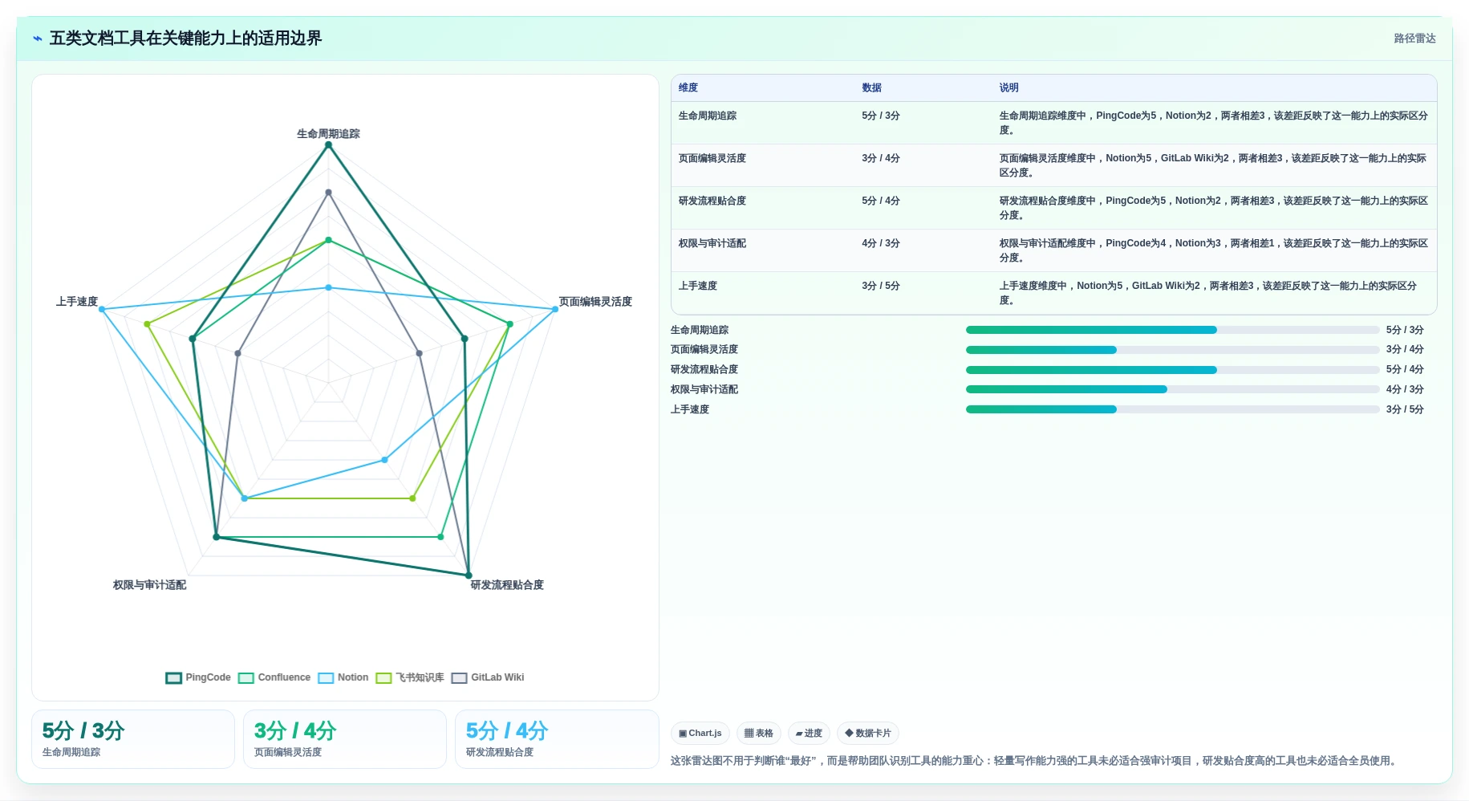The image size is (1469, 801).
Task: Click the 页面编辑灵活度 radar axis label
Action: tap(595, 302)
